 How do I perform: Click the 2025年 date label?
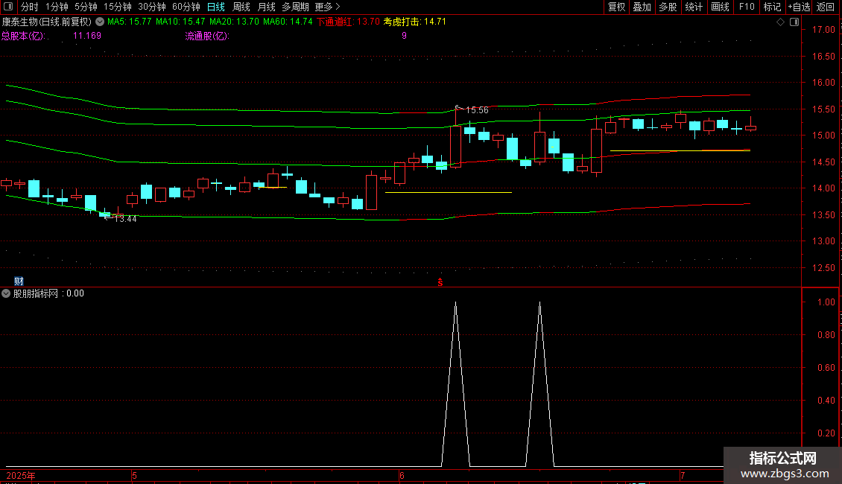[20, 476]
